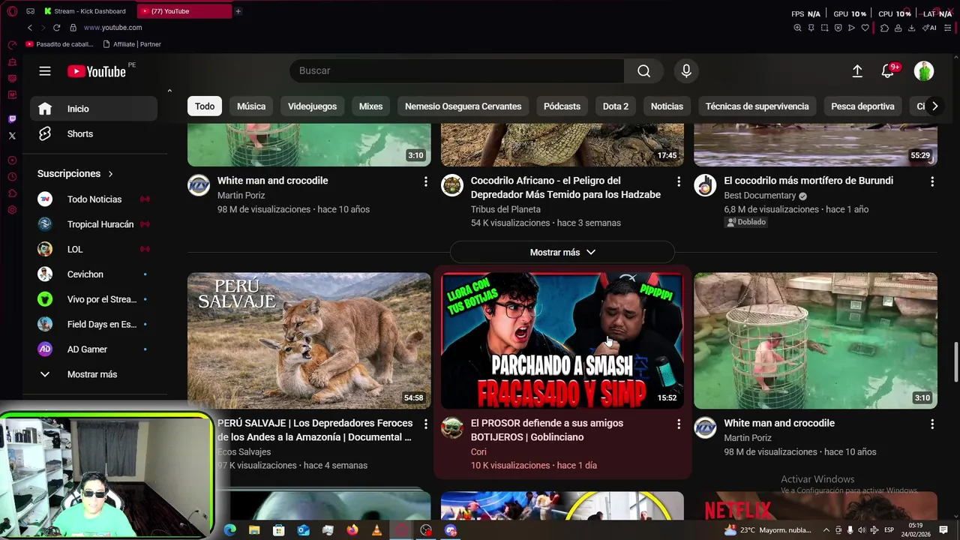
Task: Click the search magnifier button
Action: 643,70
